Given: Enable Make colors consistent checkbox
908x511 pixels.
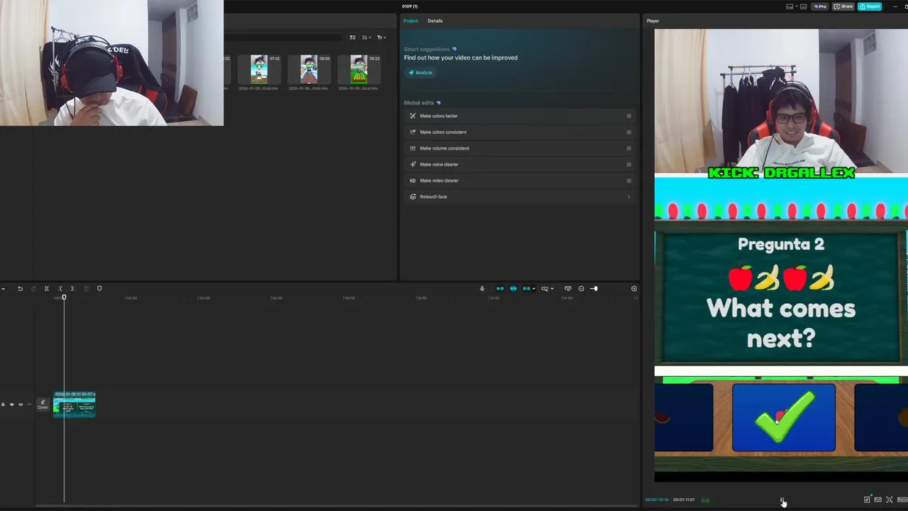Looking at the screenshot, I should click(629, 132).
